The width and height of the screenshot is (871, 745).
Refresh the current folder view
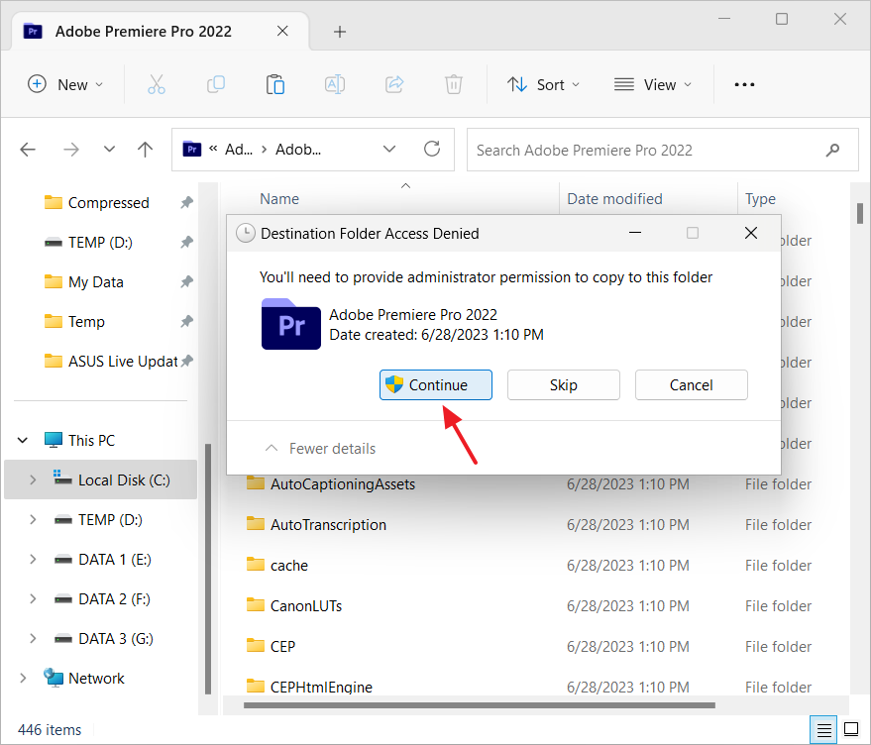pos(432,150)
